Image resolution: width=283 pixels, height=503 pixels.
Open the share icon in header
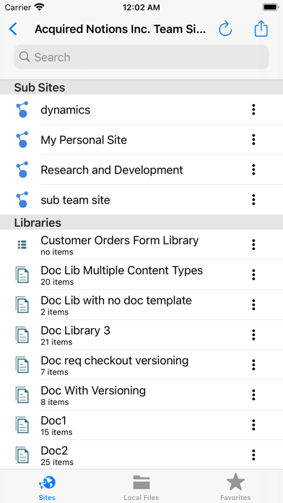coord(261,29)
